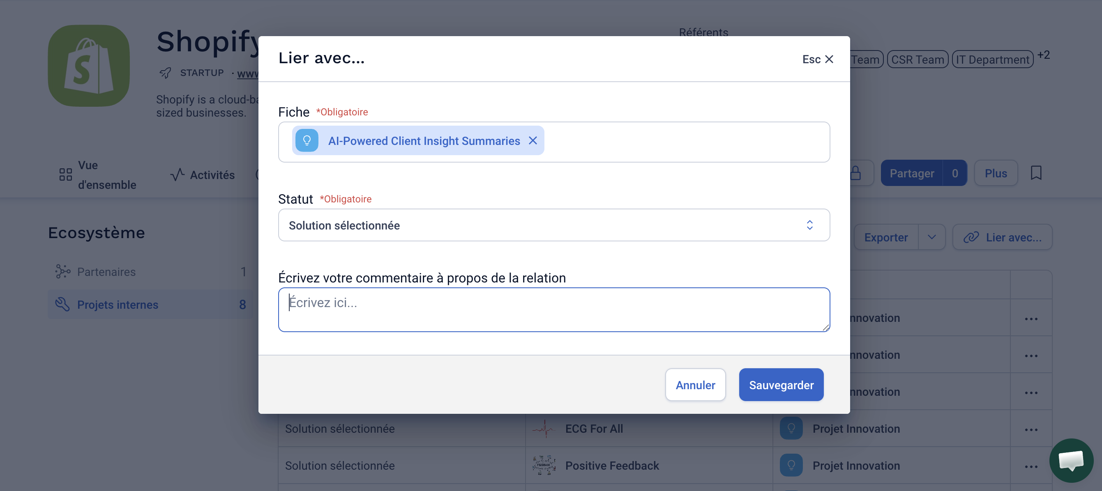Click the IT Department tag
The height and width of the screenshot is (491, 1102).
(x=992, y=60)
